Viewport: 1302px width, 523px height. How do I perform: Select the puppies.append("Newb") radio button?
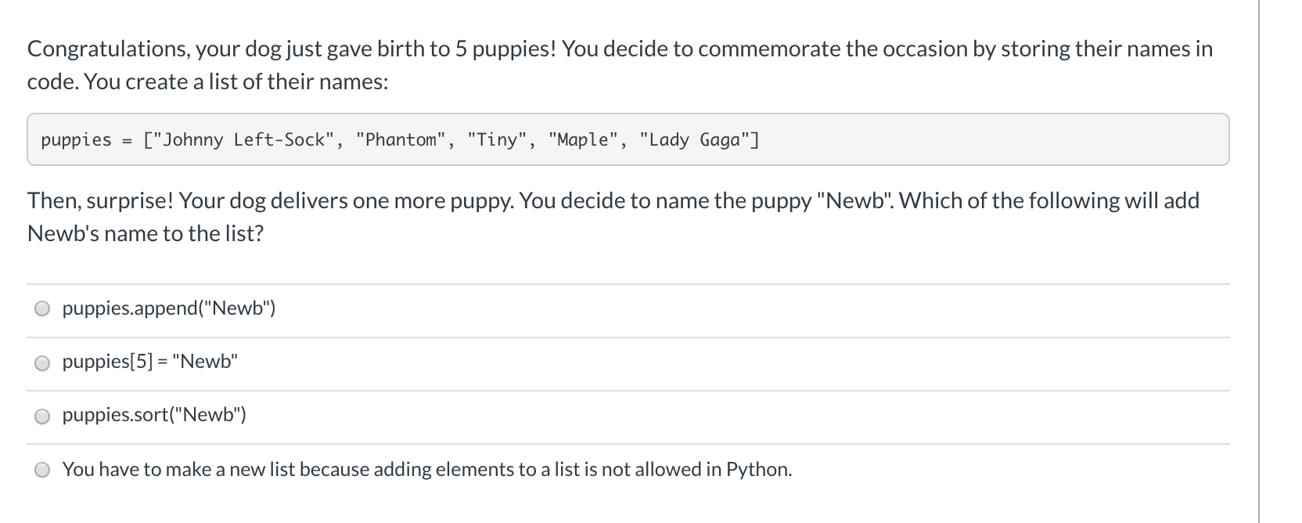pyautogui.click(x=42, y=308)
